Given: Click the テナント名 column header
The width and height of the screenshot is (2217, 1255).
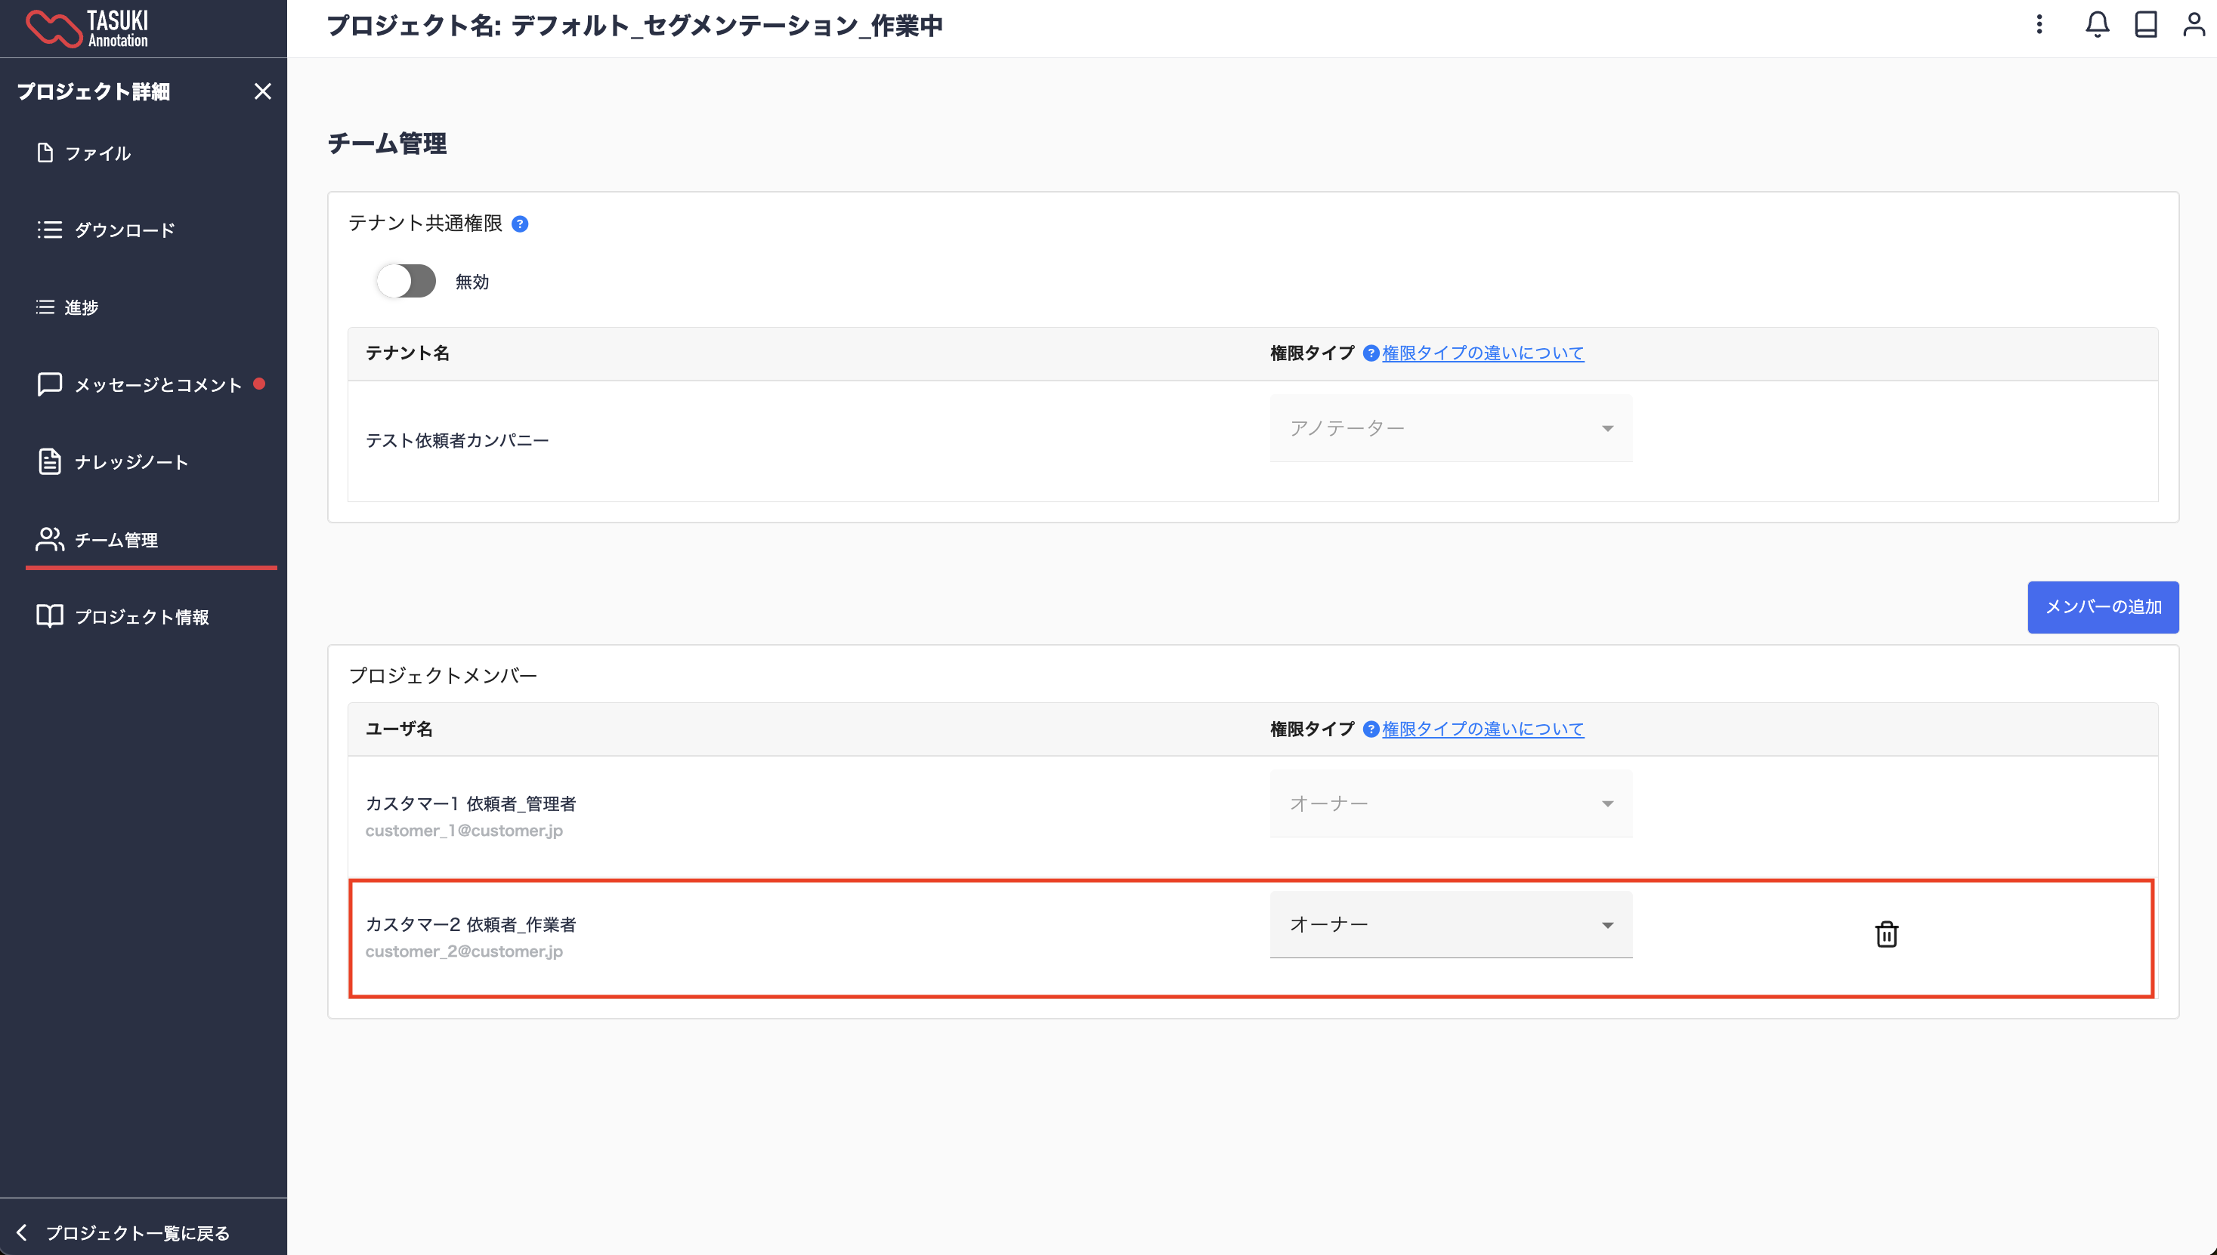Looking at the screenshot, I should [x=407, y=353].
